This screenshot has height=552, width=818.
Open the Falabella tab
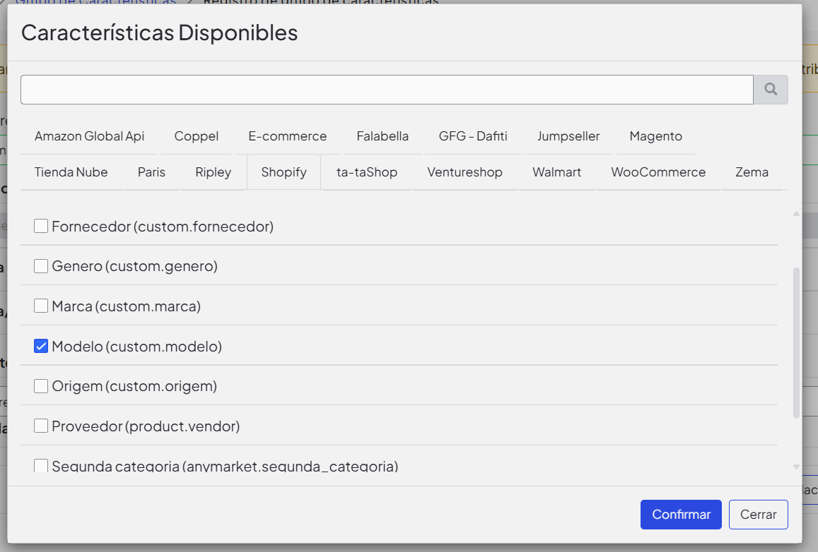pyautogui.click(x=382, y=136)
